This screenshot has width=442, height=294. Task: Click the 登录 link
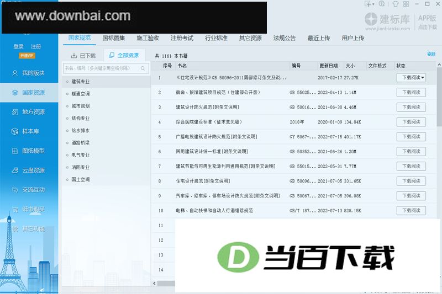coord(19,46)
